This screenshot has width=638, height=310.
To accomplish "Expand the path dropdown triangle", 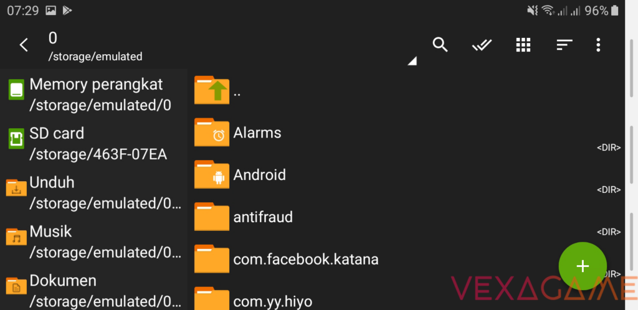I will coord(412,61).
